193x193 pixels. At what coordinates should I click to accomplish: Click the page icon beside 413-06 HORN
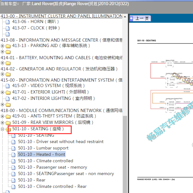[7, 22]
